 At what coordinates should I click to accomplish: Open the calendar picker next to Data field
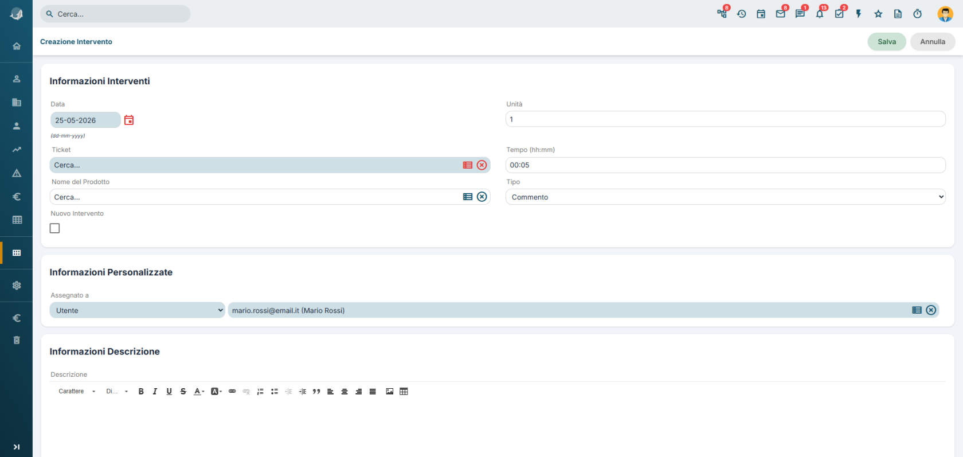pos(129,120)
